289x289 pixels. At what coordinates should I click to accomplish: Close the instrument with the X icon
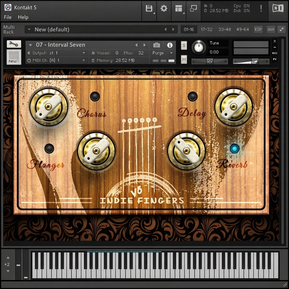click(275, 41)
